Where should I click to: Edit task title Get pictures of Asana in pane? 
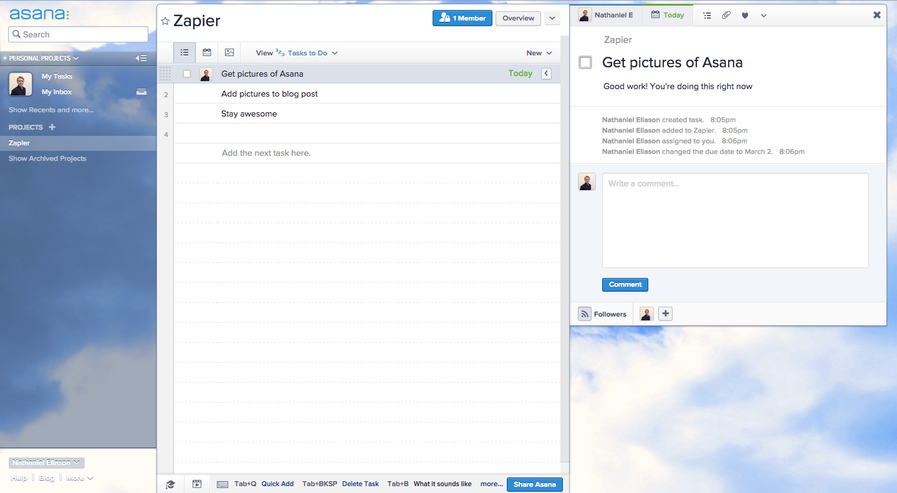tap(673, 62)
